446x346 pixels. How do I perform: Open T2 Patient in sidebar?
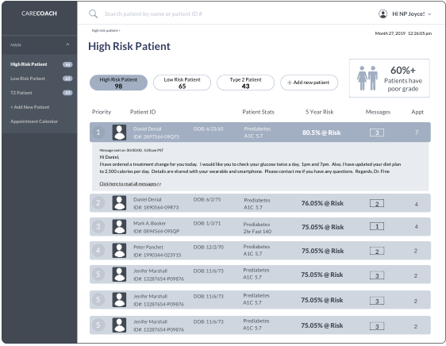pyautogui.click(x=21, y=93)
